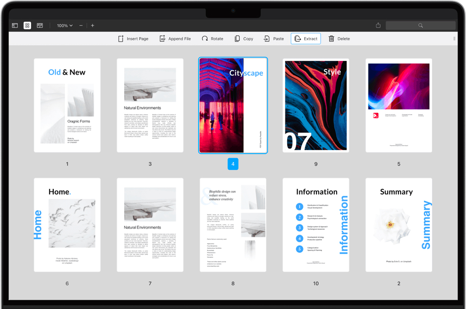
Task: Click the zoom out minus button
Action: click(81, 26)
